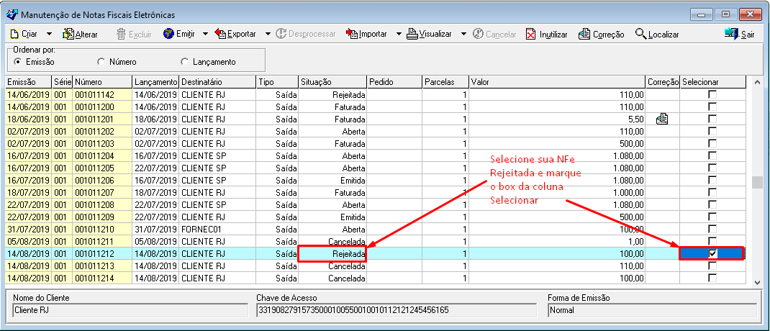Click the Visualizar printer icon
770x331 pixels.
412,34
